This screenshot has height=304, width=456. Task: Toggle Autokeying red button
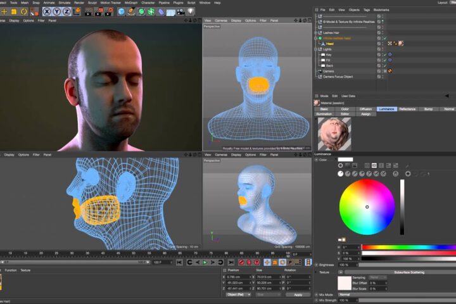249,262
